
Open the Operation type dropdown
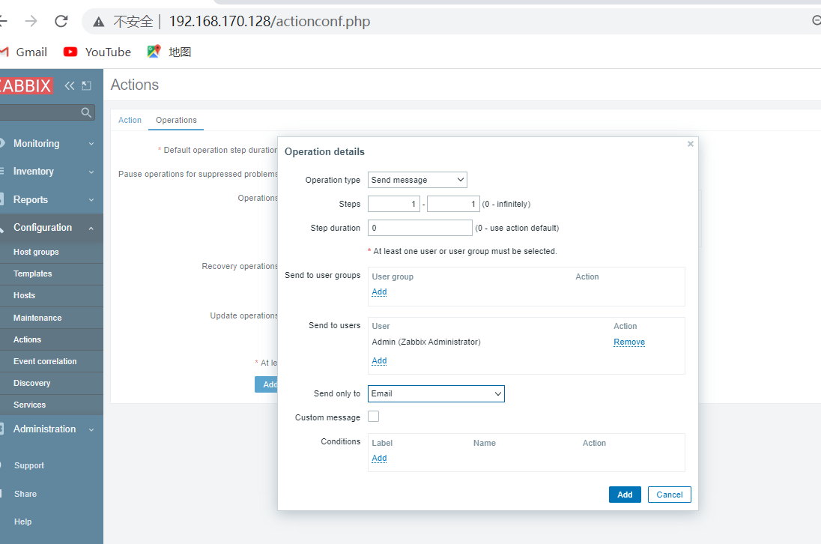pos(417,180)
